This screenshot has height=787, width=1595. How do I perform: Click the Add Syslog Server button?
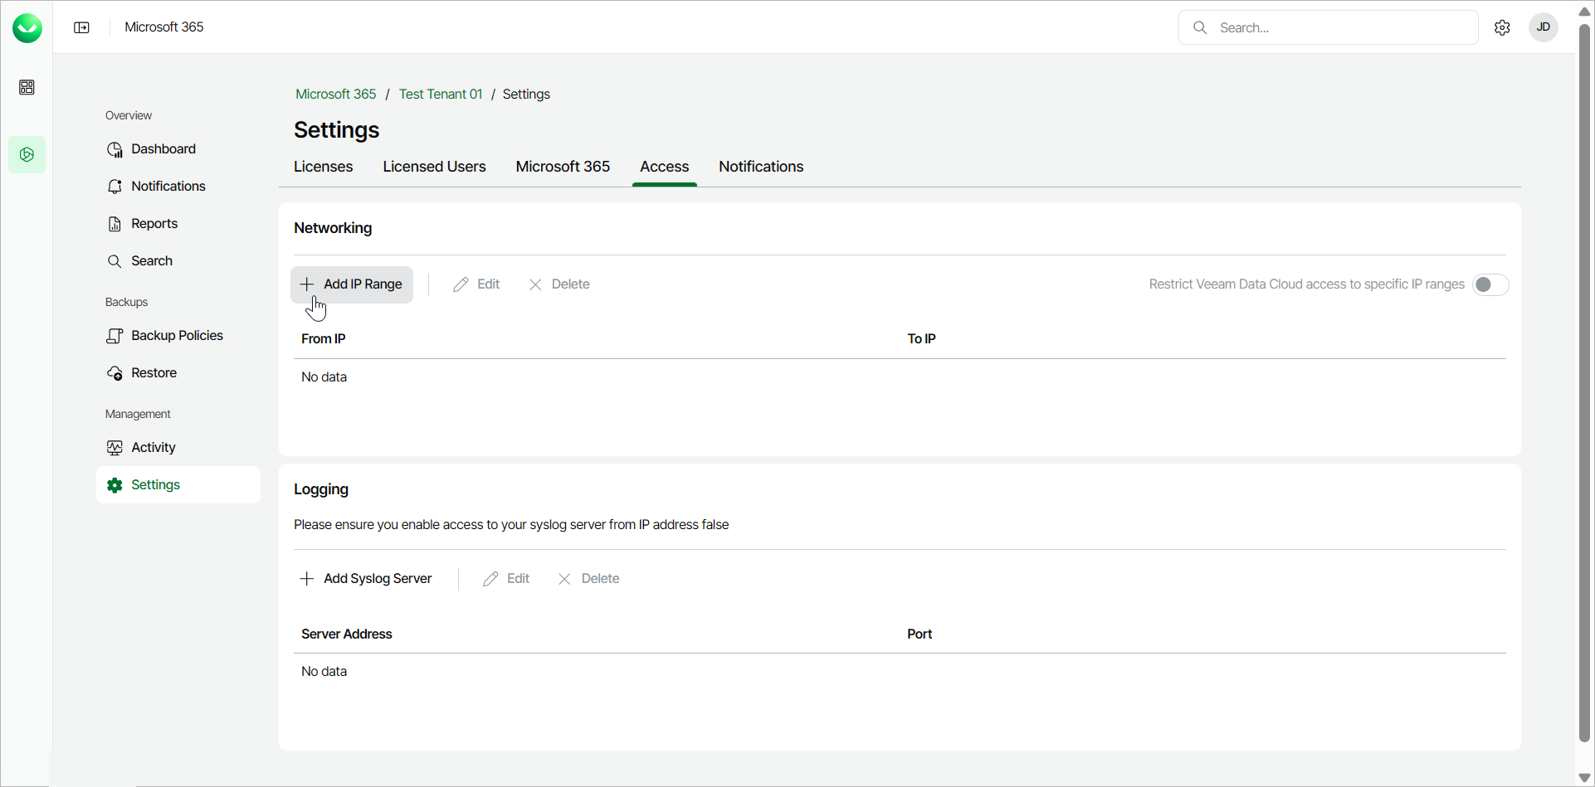coord(366,579)
